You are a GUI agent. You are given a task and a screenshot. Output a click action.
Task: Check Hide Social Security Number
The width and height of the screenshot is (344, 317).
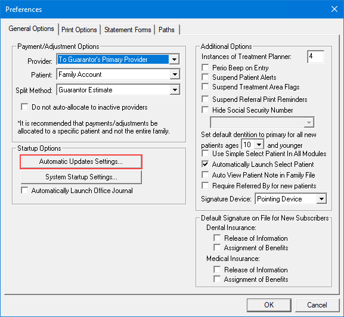coord(205,110)
